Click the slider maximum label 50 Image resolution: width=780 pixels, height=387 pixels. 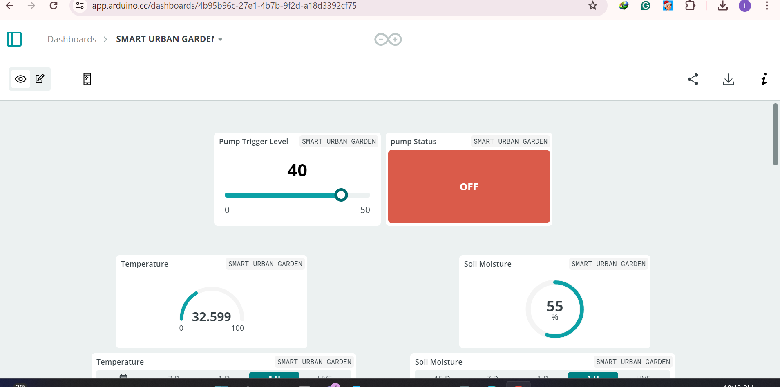pos(365,210)
